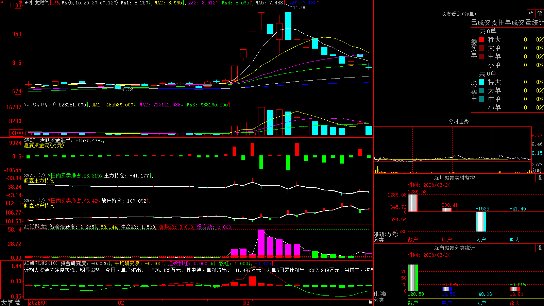Click the 龙虎看盘(逐单) panel title
544x306 pixels.
coord(458,14)
